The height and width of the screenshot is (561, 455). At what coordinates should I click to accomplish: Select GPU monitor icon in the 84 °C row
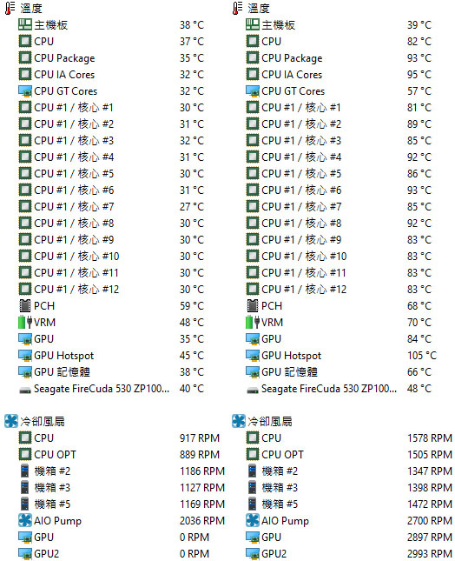(x=253, y=339)
